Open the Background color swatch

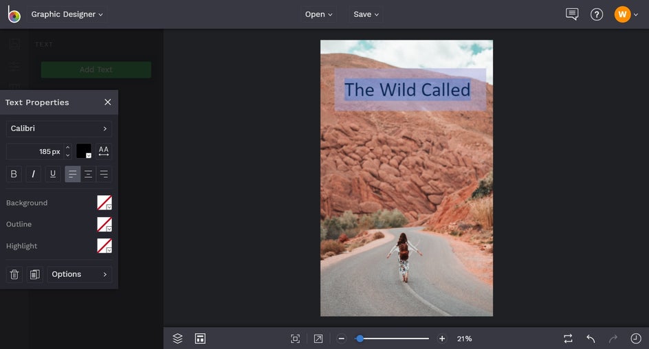pyautogui.click(x=104, y=203)
